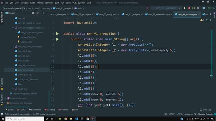Show hidden editor tabs dropdown arrow
The width and height of the screenshot is (216, 121).
tap(210, 14)
